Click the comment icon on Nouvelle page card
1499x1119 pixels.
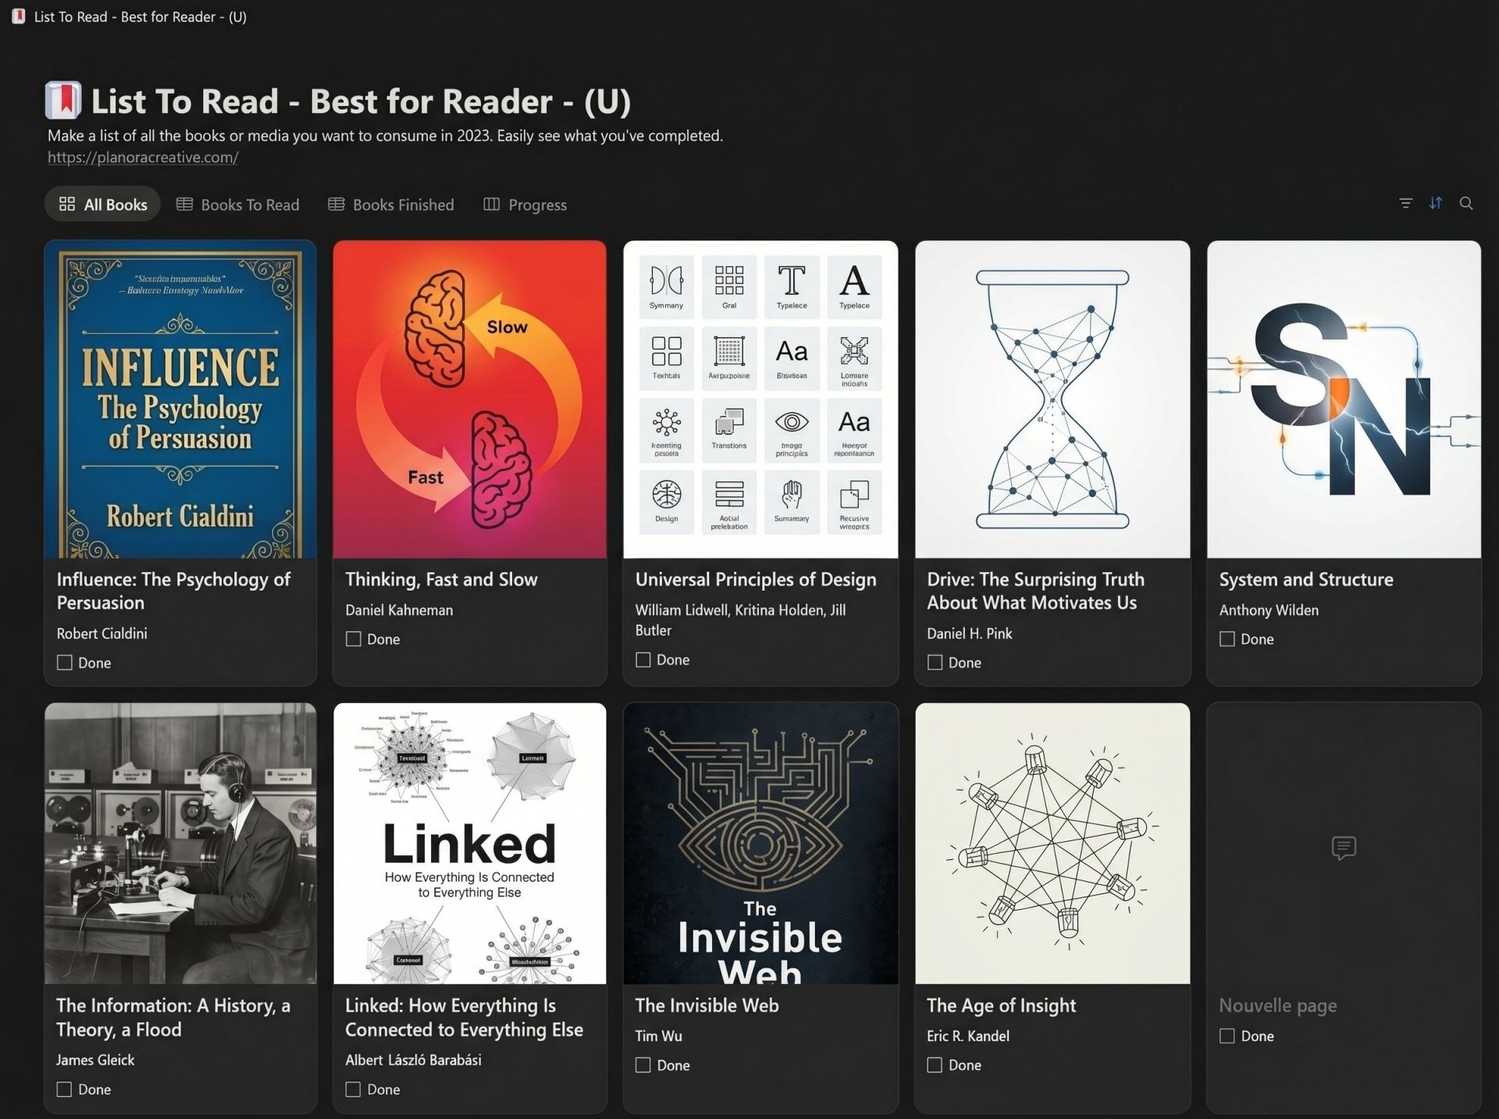tap(1343, 847)
